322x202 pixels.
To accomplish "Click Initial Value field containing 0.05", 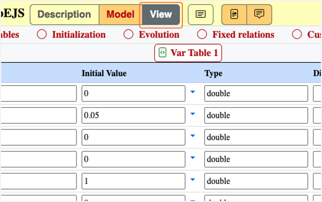I will (133, 115).
